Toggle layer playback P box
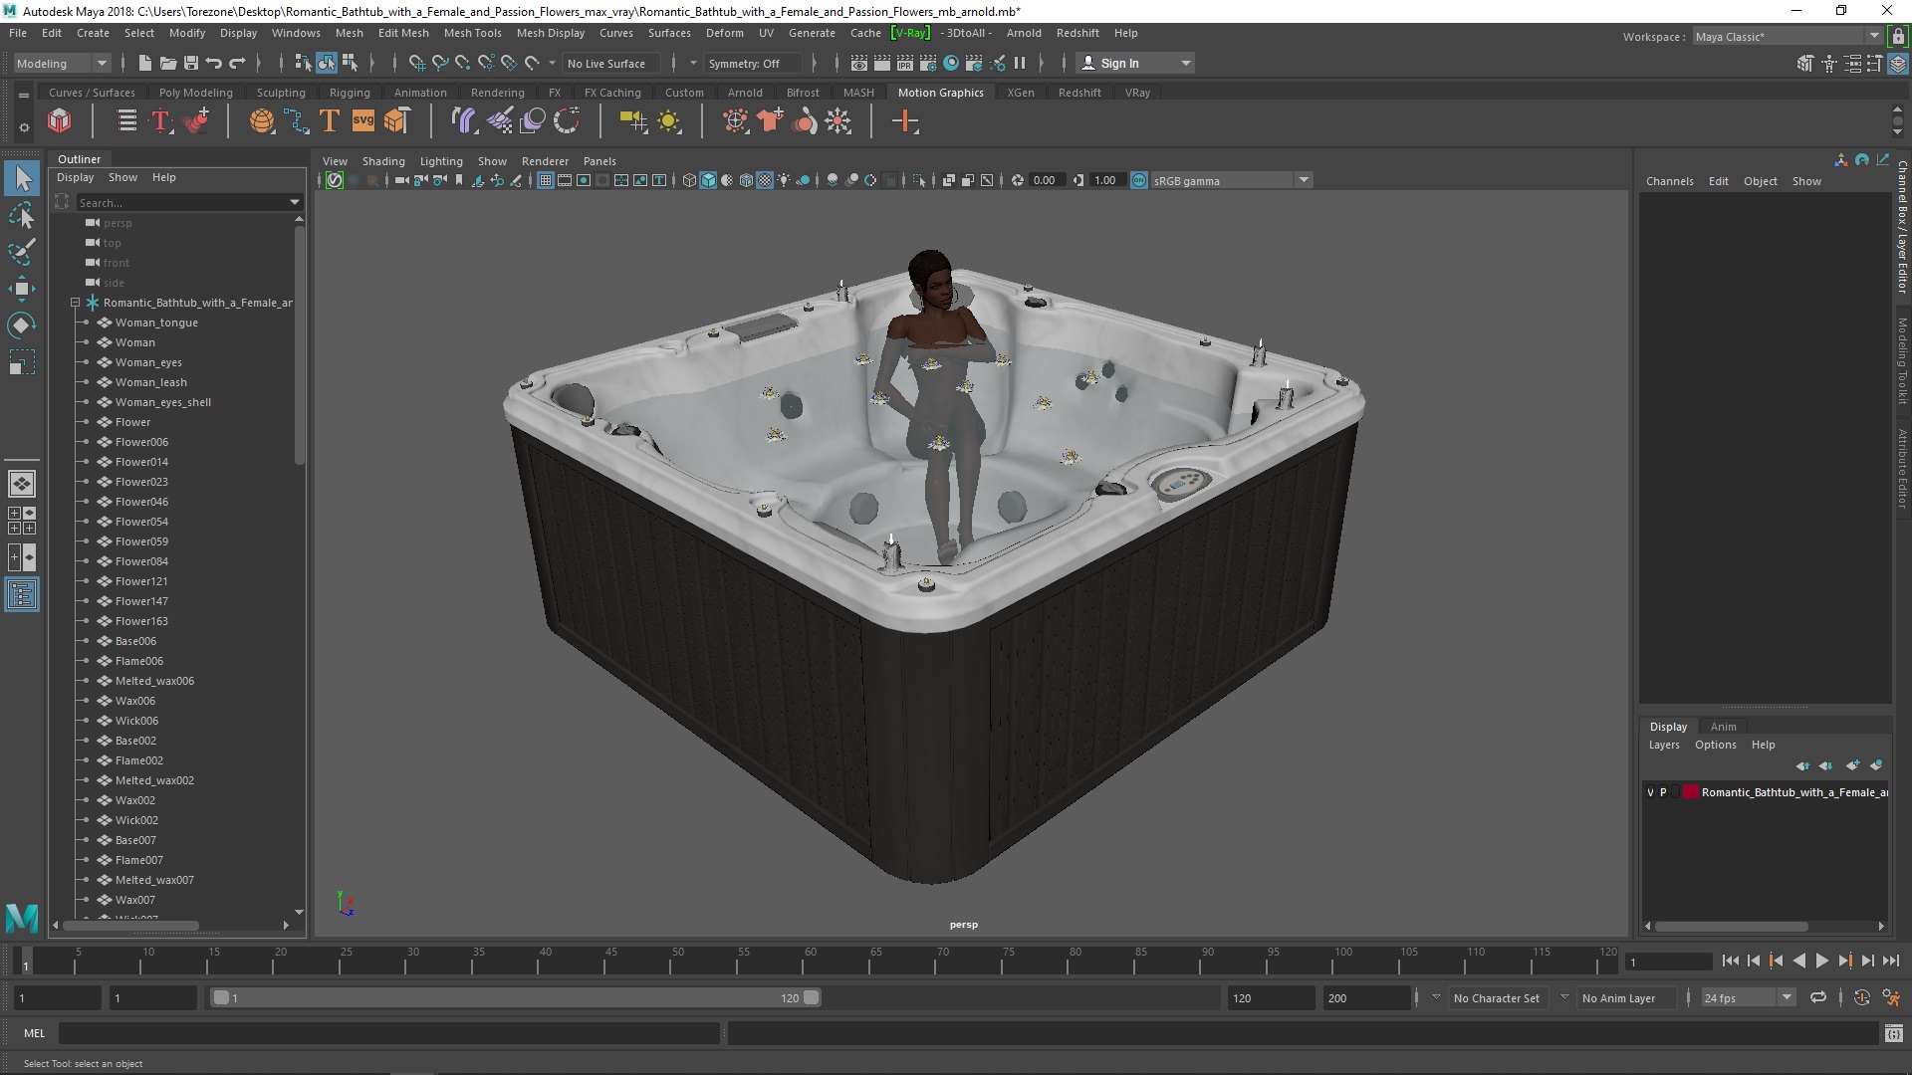 pyautogui.click(x=1663, y=792)
